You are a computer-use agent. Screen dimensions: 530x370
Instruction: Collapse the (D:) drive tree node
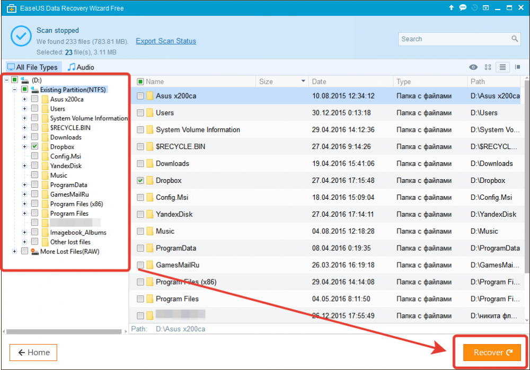pos(5,80)
